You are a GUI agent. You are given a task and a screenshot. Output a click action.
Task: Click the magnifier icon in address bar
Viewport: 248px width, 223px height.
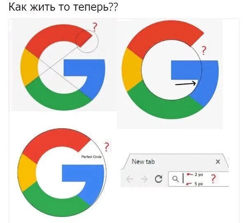click(175, 179)
